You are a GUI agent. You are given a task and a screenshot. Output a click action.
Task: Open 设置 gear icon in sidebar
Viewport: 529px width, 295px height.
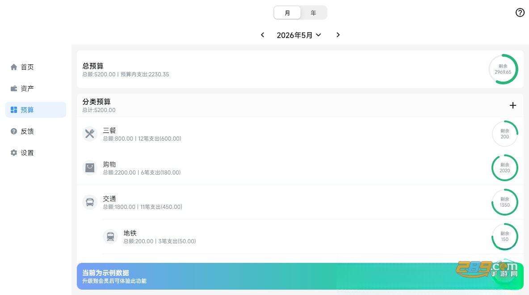[14, 153]
